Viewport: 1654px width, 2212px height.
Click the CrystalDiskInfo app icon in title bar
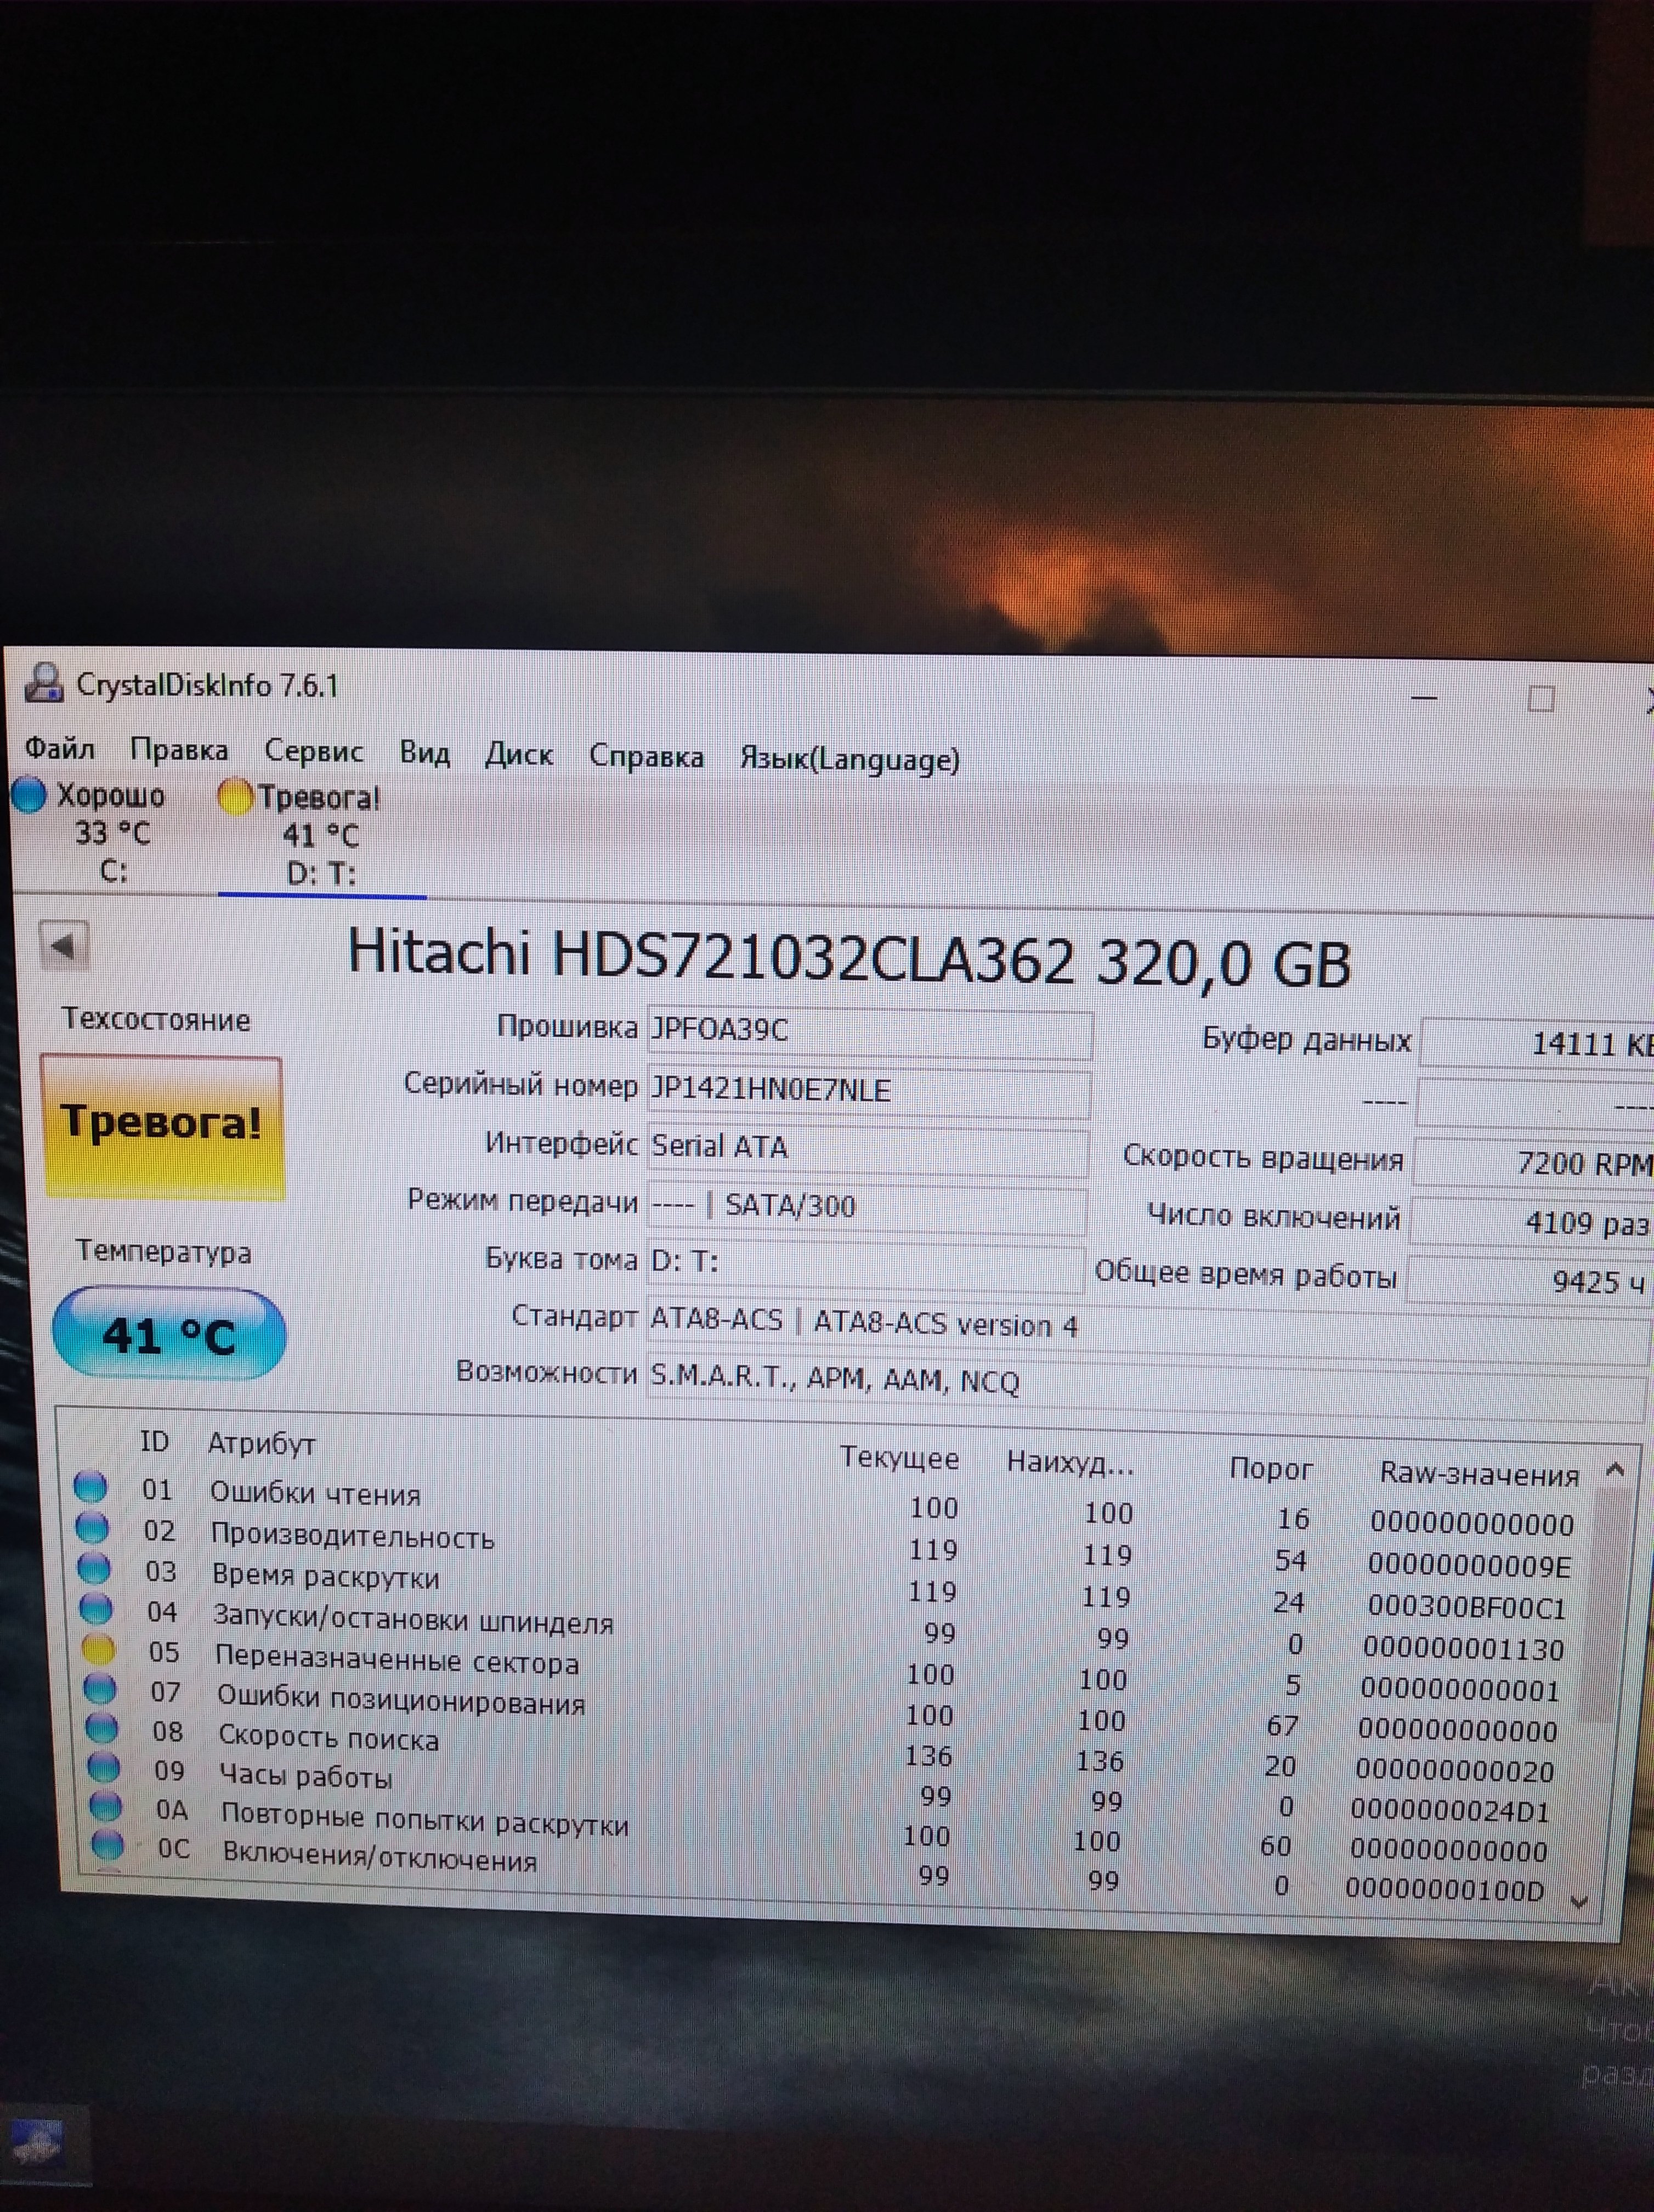tap(44, 683)
